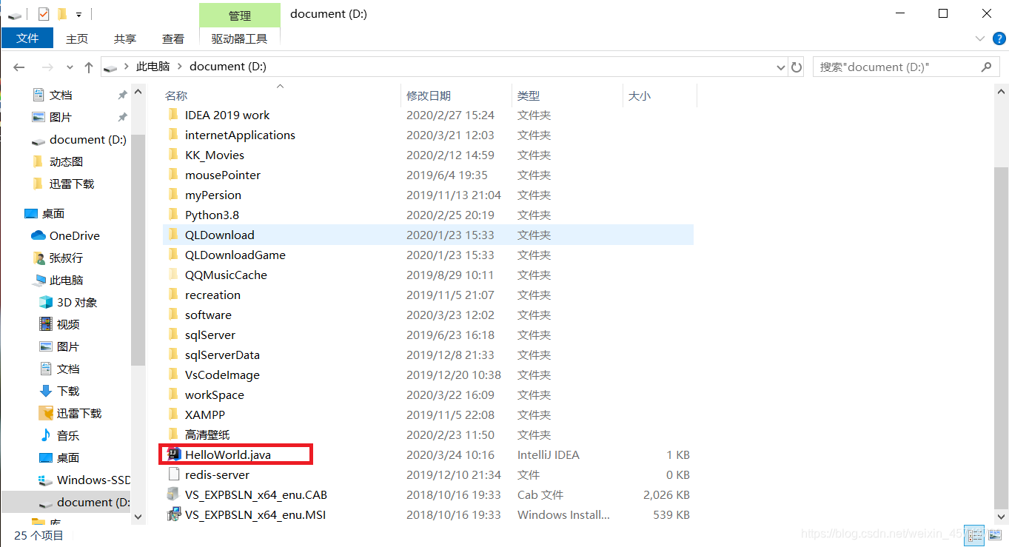Select the 管理 contextual tab

(x=240, y=15)
